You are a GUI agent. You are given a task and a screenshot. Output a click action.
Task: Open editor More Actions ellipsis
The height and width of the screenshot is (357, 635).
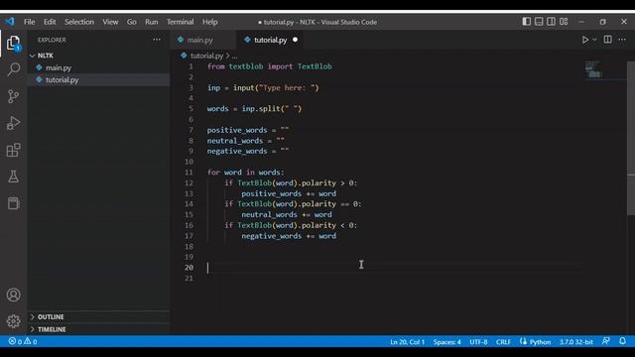pos(622,40)
